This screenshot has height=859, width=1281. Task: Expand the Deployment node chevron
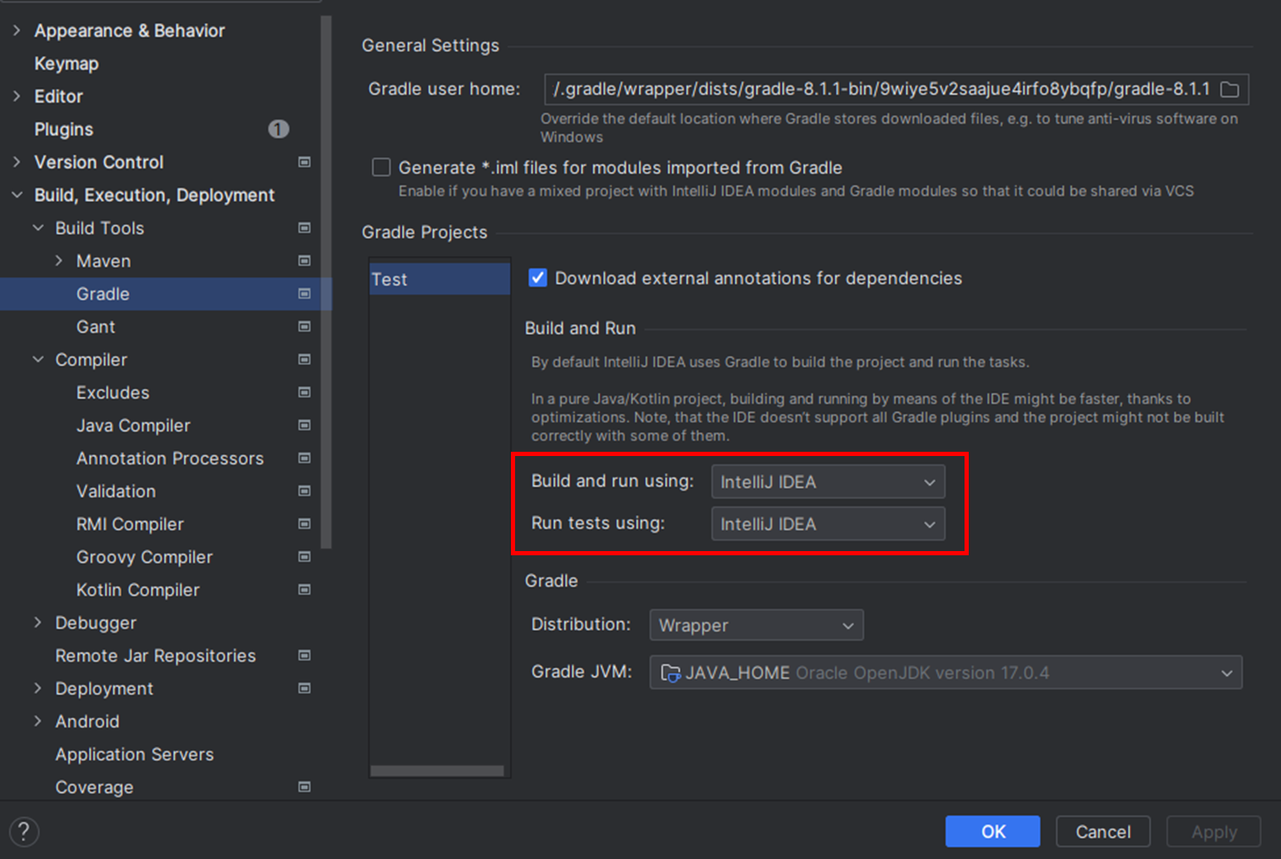coord(38,687)
